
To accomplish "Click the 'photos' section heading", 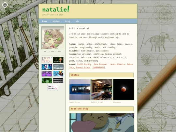I will click(102, 75).
